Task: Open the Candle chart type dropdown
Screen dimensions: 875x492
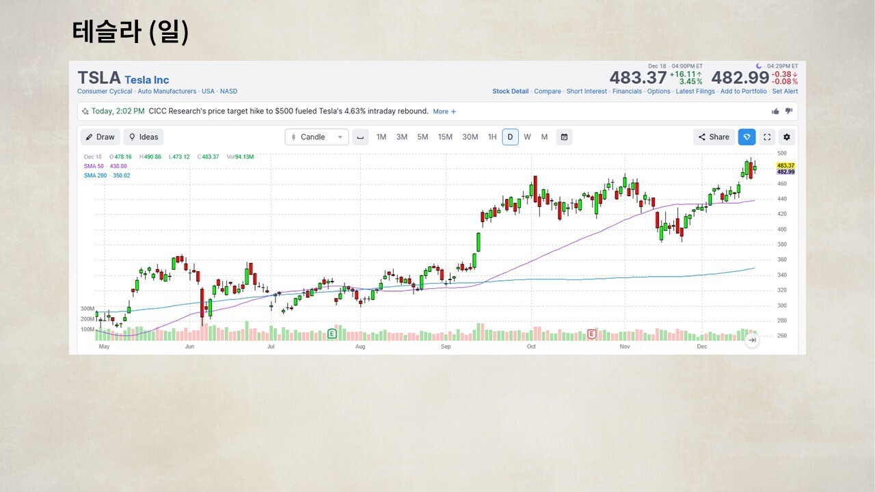Action: 317,137
